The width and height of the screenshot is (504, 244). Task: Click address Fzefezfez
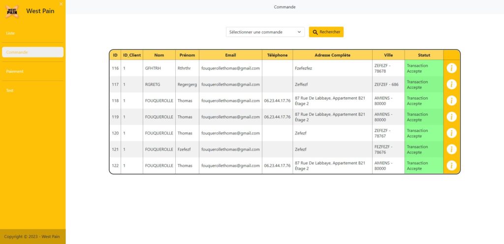tap(303, 68)
